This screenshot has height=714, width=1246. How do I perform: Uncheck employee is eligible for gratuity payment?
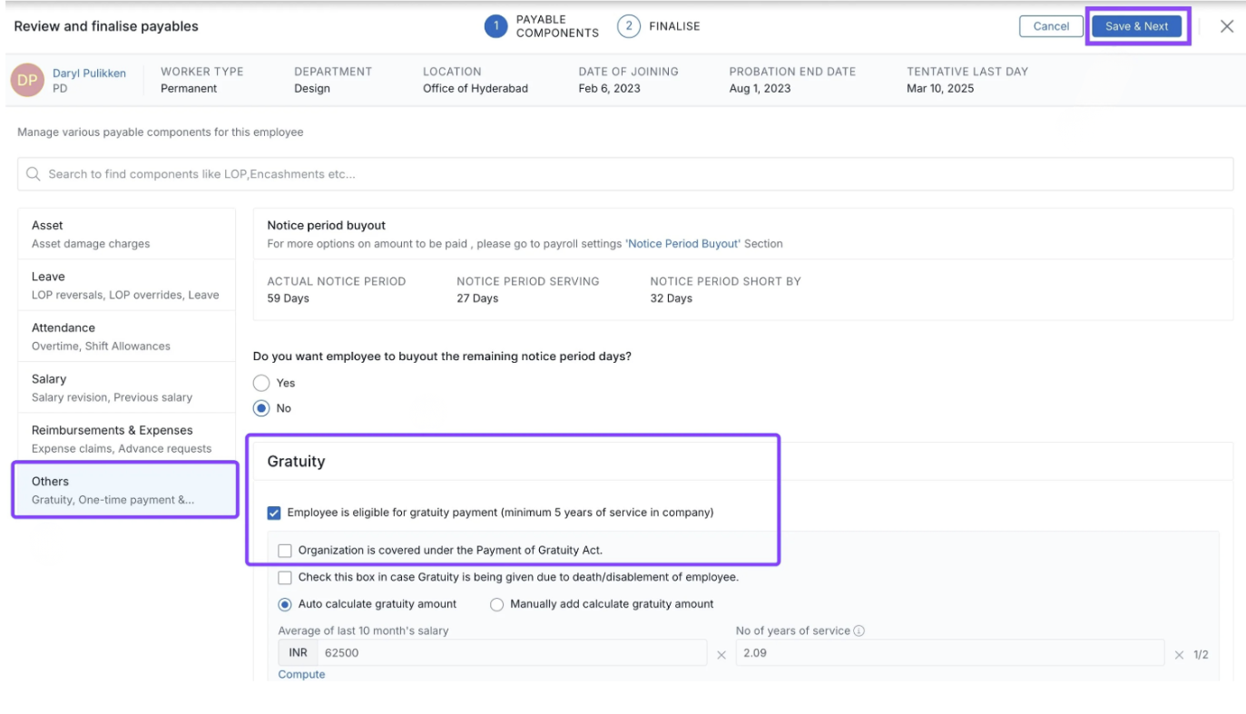point(274,513)
